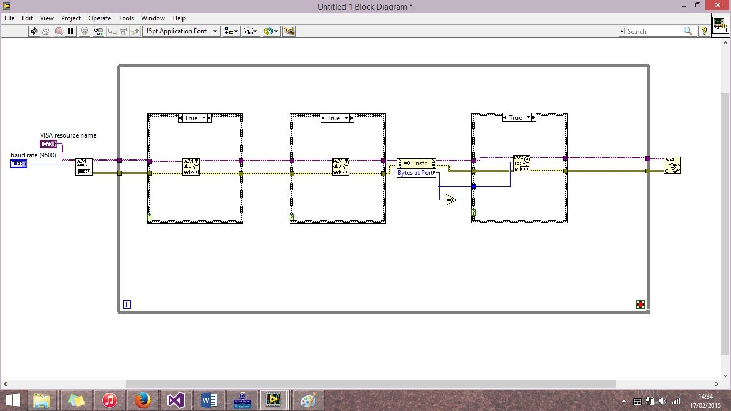The image size is (731, 411).
Task: Click the Run arrow to execute the VI
Action: [34, 31]
